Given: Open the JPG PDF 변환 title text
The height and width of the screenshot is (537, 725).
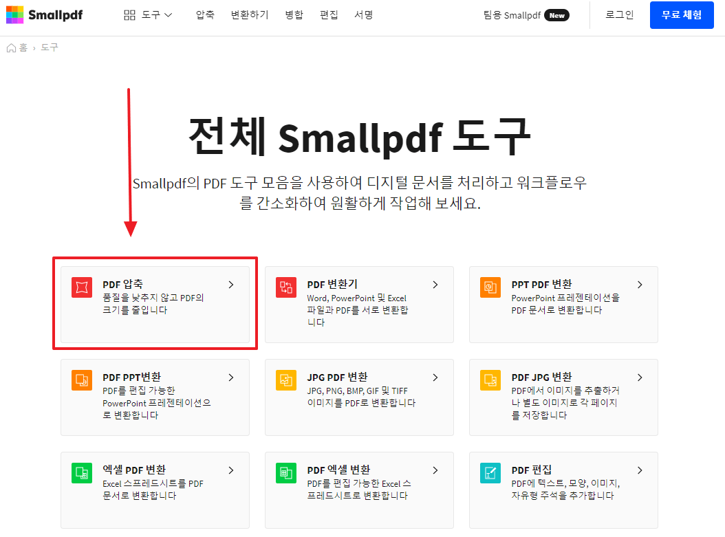Looking at the screenshot, I should click(x=338, y=377).
